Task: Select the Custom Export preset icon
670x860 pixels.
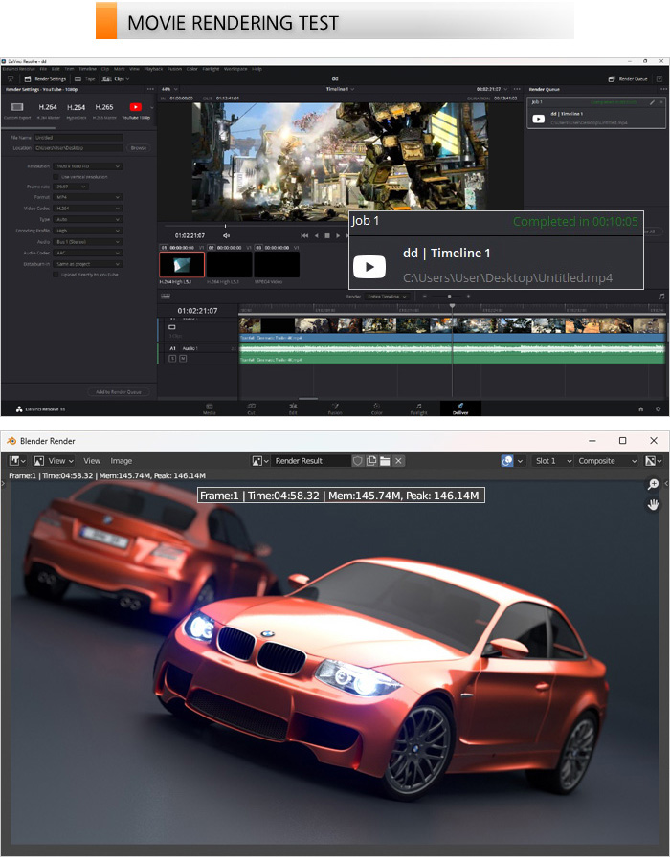Action: pyautogui.click(x=17, y=107)
